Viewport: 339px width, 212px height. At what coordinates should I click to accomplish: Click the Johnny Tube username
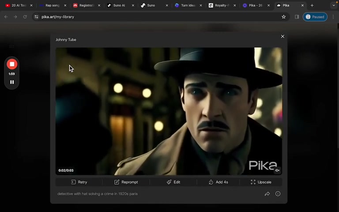[x=66, y=40]
